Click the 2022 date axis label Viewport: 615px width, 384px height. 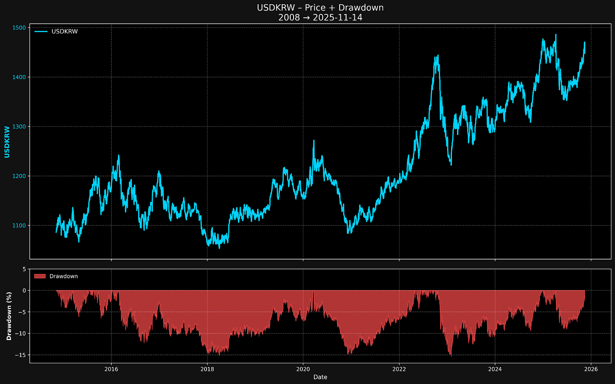click(399, 369)
